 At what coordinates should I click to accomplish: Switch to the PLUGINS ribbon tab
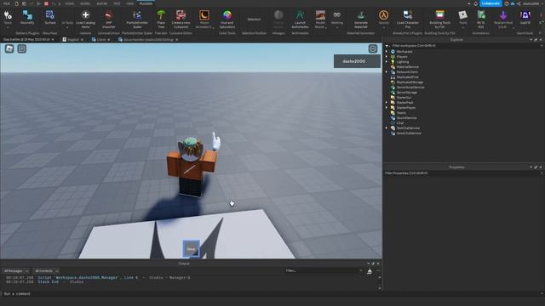146,3
